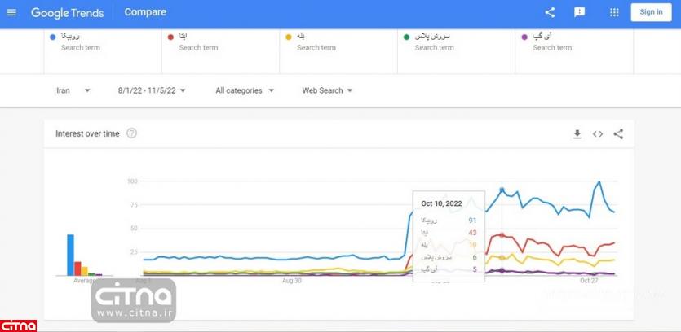Click the Oct 10 blue line data point
The image size is (681, 332).
click(x=502, y=190)
